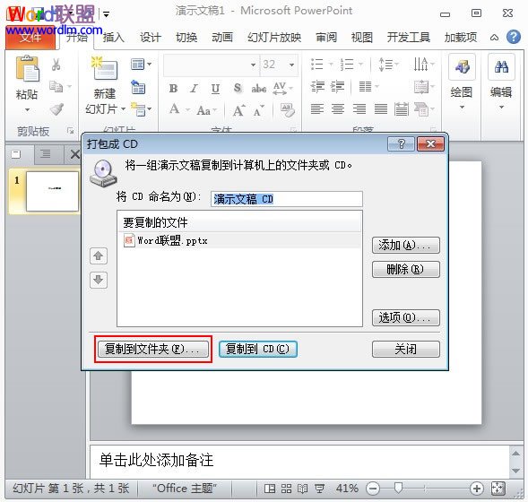Viewport: 528px width, 502px height.
Task: Click the 复制到 CD(C) button
Action: 258,349
